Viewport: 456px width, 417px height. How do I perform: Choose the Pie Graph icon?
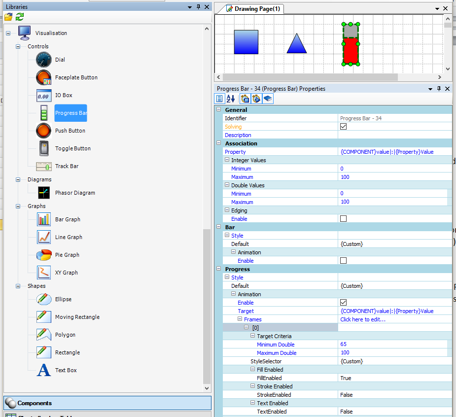point(44,255)
